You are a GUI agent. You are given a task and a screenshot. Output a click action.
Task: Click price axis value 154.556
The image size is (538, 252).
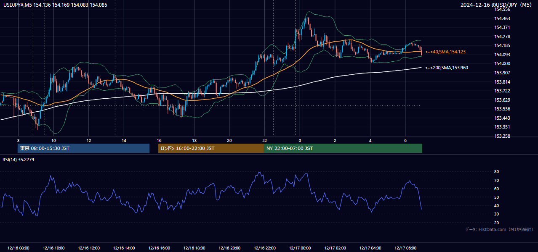click(x=503, y=10)
